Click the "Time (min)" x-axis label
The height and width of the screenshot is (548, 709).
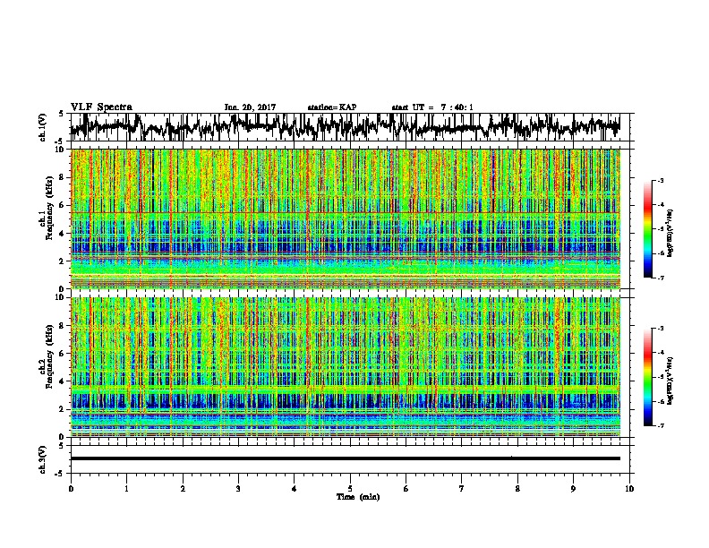pyautogui.click(x=358, y=497)
